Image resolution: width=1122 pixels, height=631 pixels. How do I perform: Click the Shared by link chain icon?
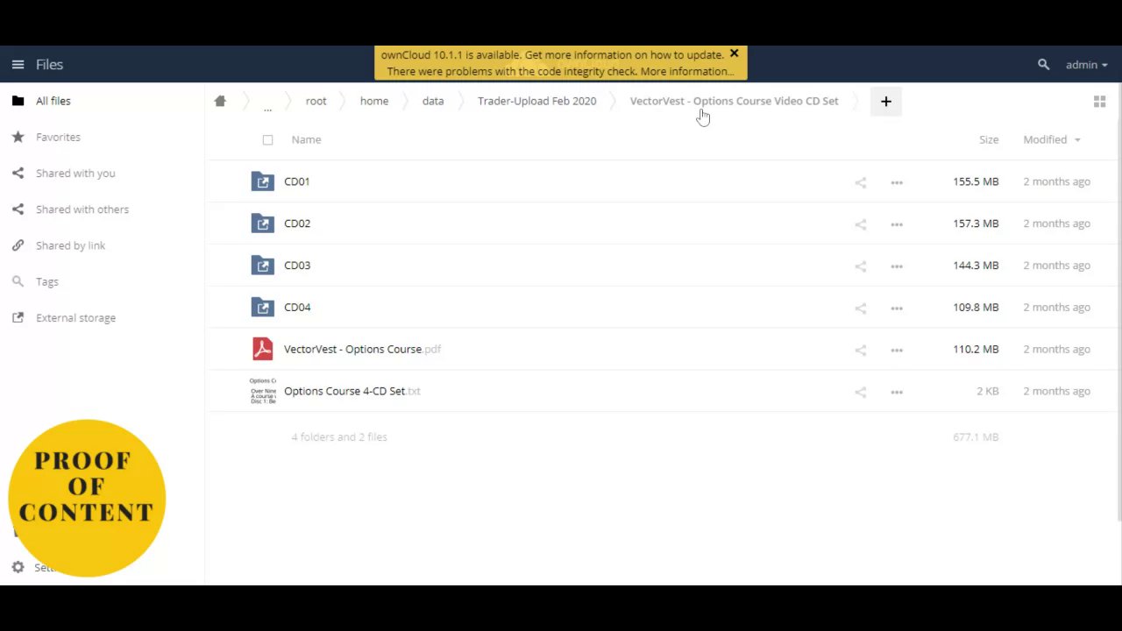pyautogui.click(x=18, y=245)
